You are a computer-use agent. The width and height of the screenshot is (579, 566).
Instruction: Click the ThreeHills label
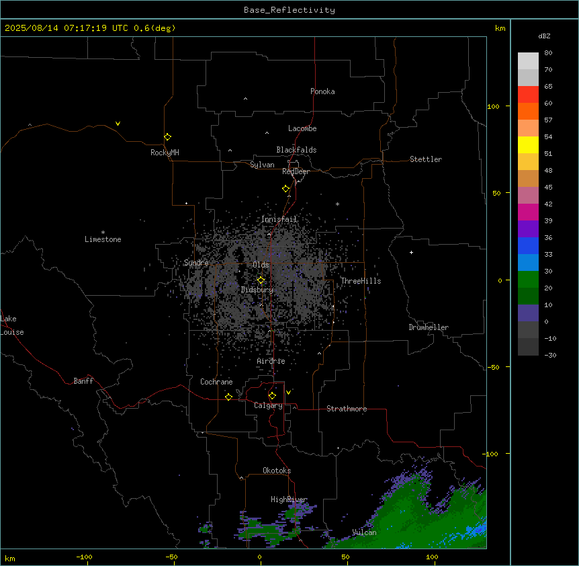pyautogui.click(x=361, y=281)
